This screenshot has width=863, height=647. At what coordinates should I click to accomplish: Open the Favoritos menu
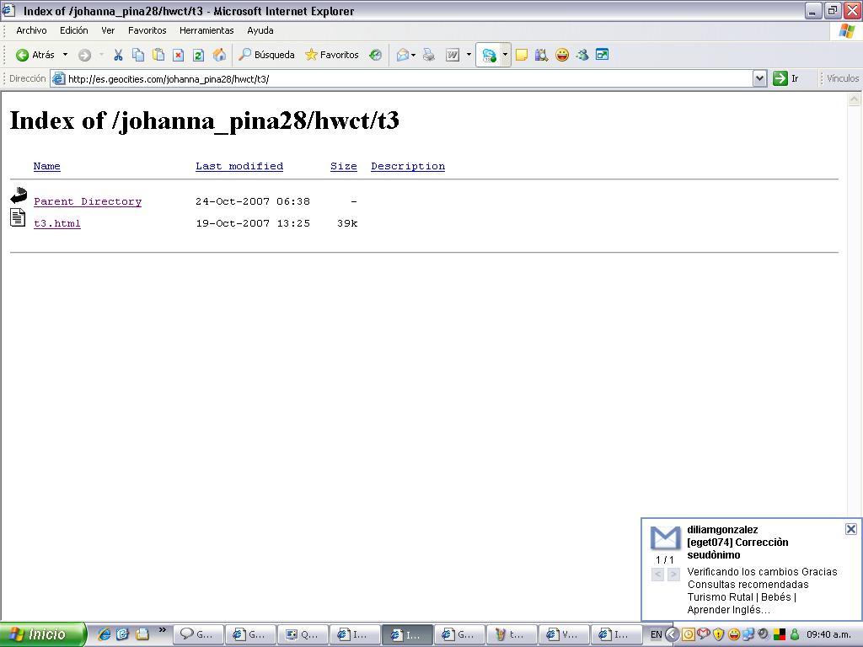[x=147, y=31]
